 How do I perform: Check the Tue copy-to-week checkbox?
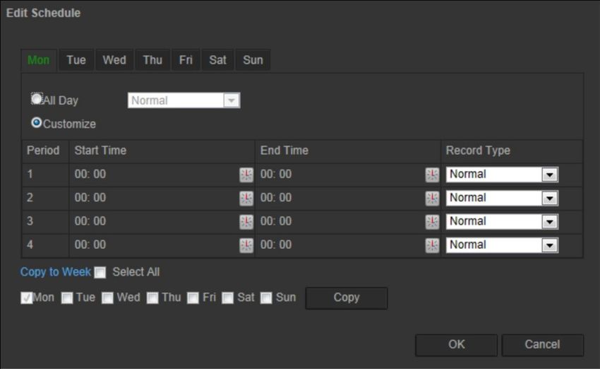pos(67,298)
